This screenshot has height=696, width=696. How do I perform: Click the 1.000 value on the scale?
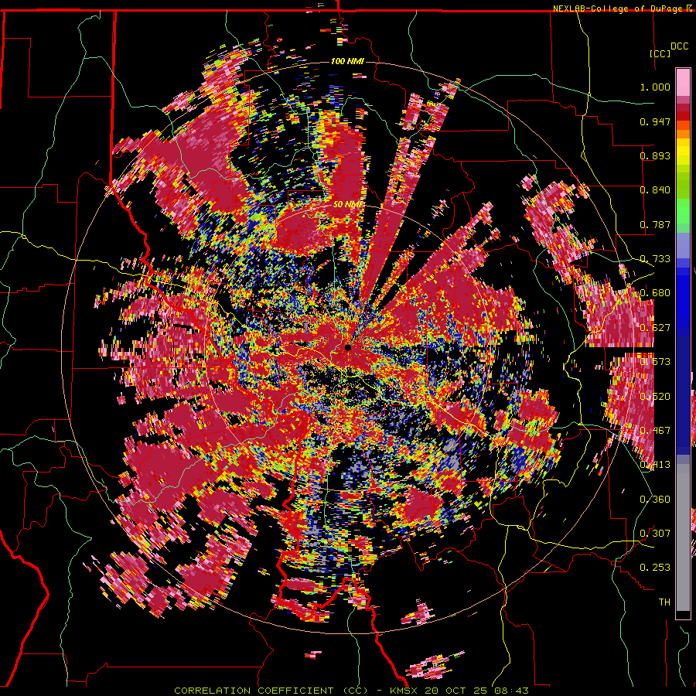[655, 87]
